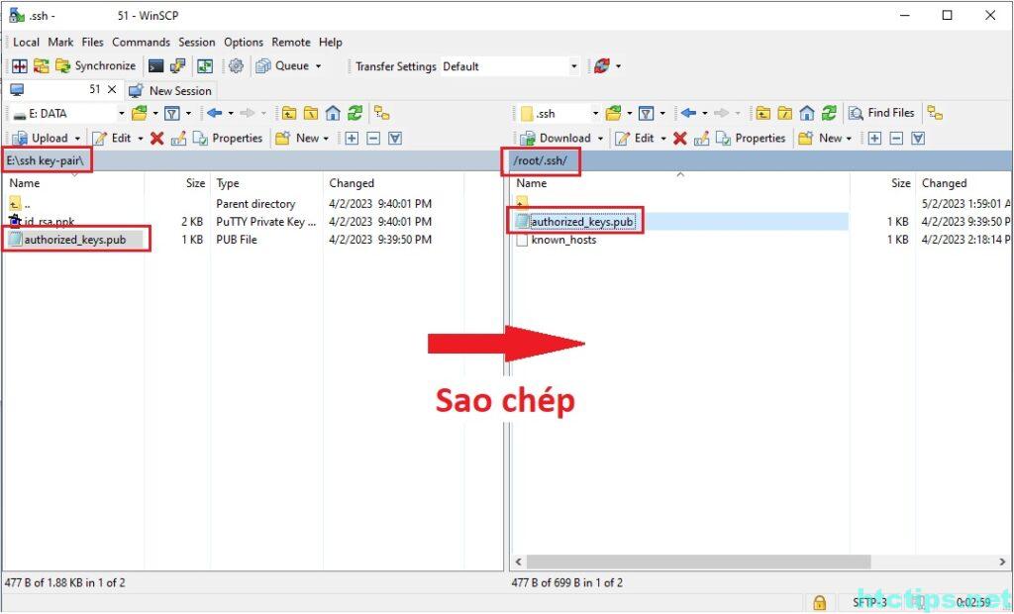Open Preferences gear icon
This screenshot has height=614, width=1014.
[236, 66]
